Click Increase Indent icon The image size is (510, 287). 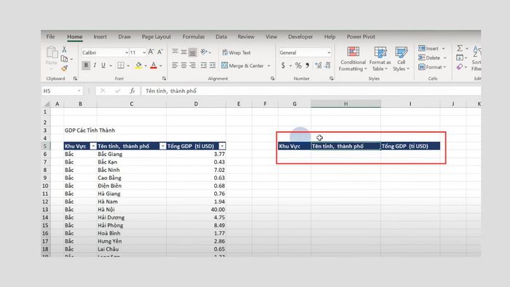[x=213, y=66]
